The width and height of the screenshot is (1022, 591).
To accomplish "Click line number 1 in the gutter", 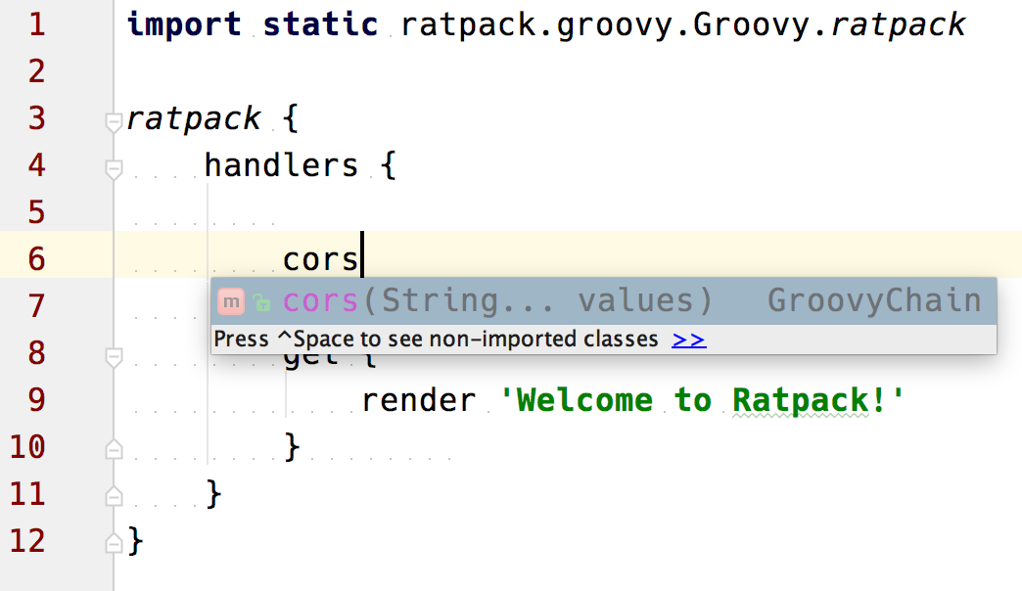I will pos(37,24).
